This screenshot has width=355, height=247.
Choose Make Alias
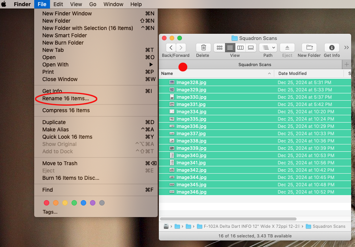96,129
